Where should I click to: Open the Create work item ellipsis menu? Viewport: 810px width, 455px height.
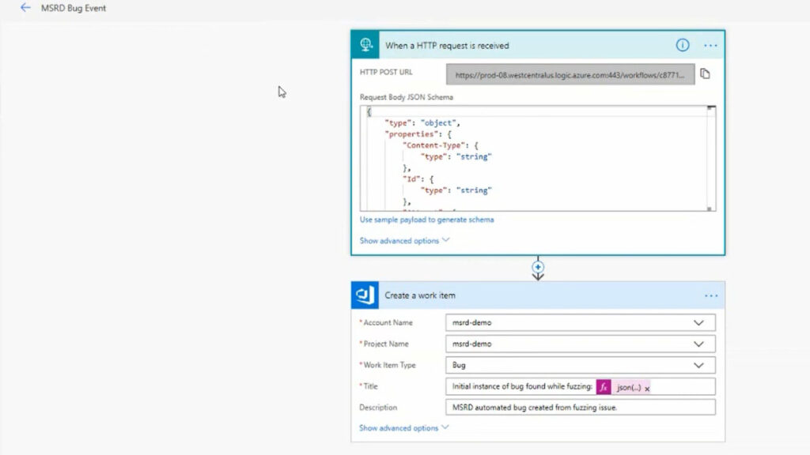click(710, 295)
